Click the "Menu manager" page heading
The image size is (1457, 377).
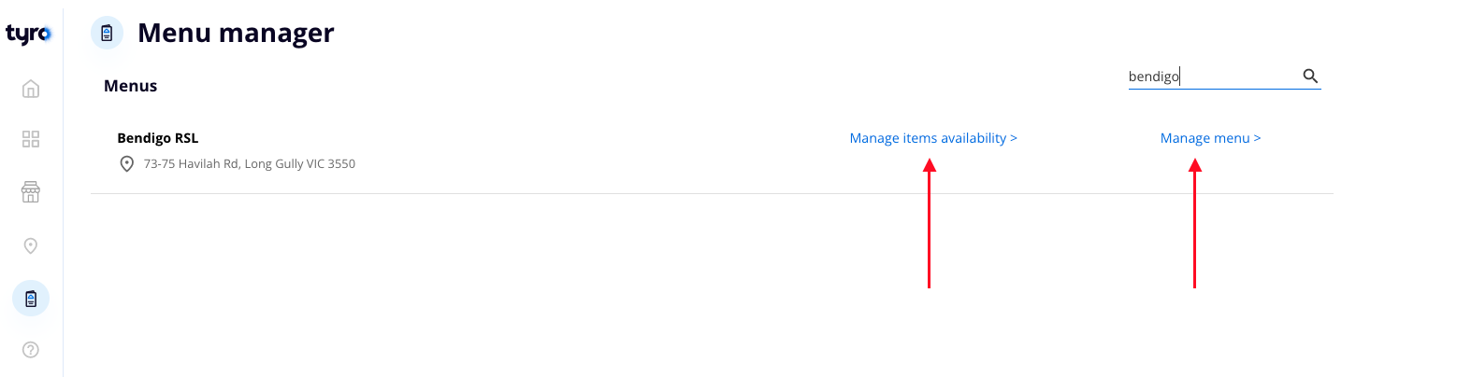[x=236, y=34]
